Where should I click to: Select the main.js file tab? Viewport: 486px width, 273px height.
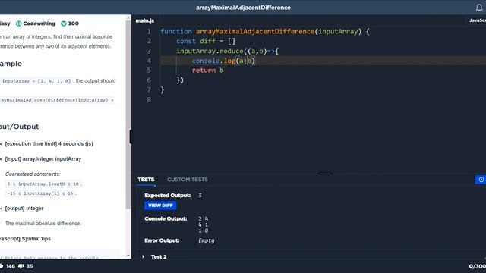pos(145,20)
